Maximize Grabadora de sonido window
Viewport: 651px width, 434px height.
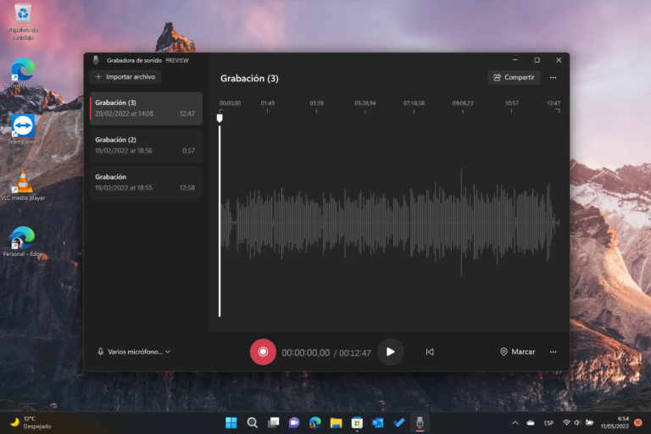537,60
